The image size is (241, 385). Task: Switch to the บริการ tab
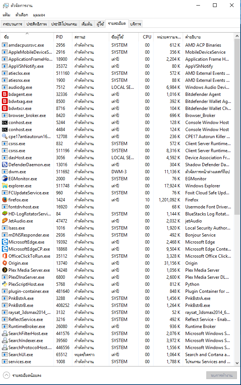(x=135, y=24)
